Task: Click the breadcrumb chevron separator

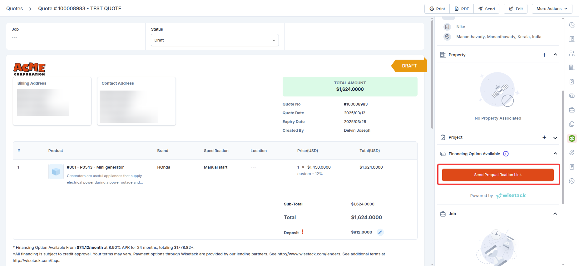Action: (x=30, y=9)
